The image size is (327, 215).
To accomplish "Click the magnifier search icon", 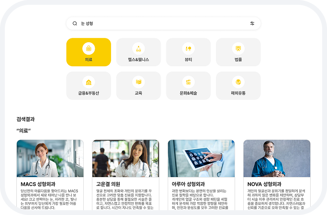I will (x=75, y=24).
